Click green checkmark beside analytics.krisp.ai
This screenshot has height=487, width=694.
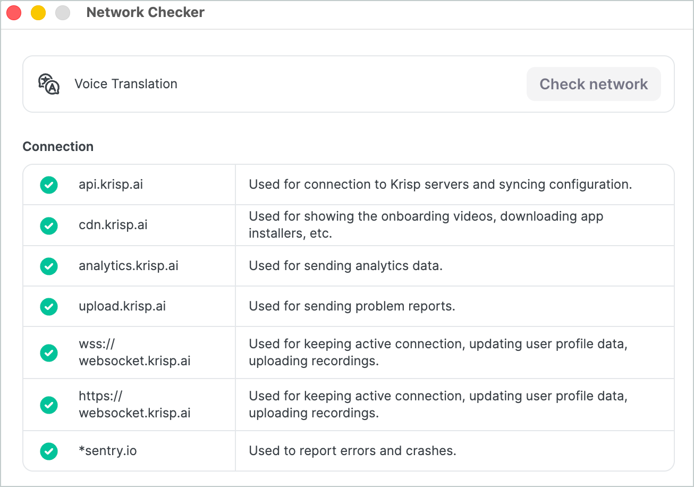pyautogui.click(x=49, y=266)
